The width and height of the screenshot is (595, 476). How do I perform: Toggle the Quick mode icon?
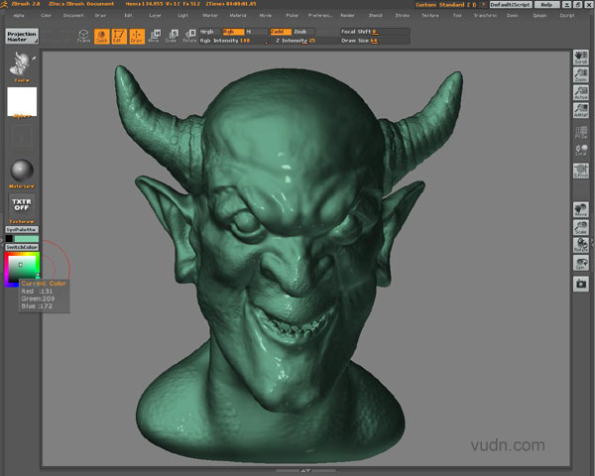click(x=101, y=37)
